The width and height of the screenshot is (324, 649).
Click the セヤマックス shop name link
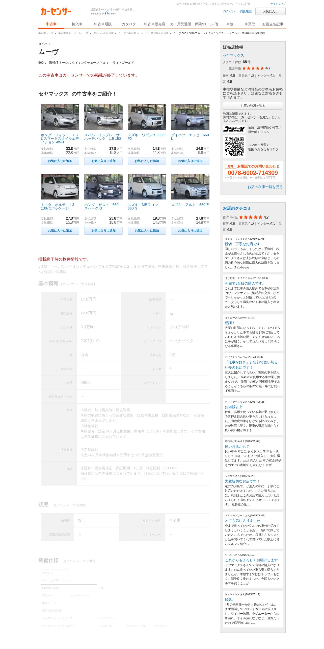point(233,55)
